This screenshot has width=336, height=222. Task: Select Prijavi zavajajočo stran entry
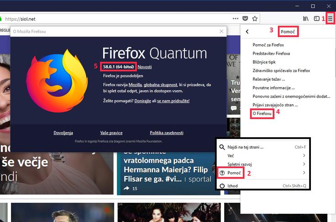coord(275,105)
